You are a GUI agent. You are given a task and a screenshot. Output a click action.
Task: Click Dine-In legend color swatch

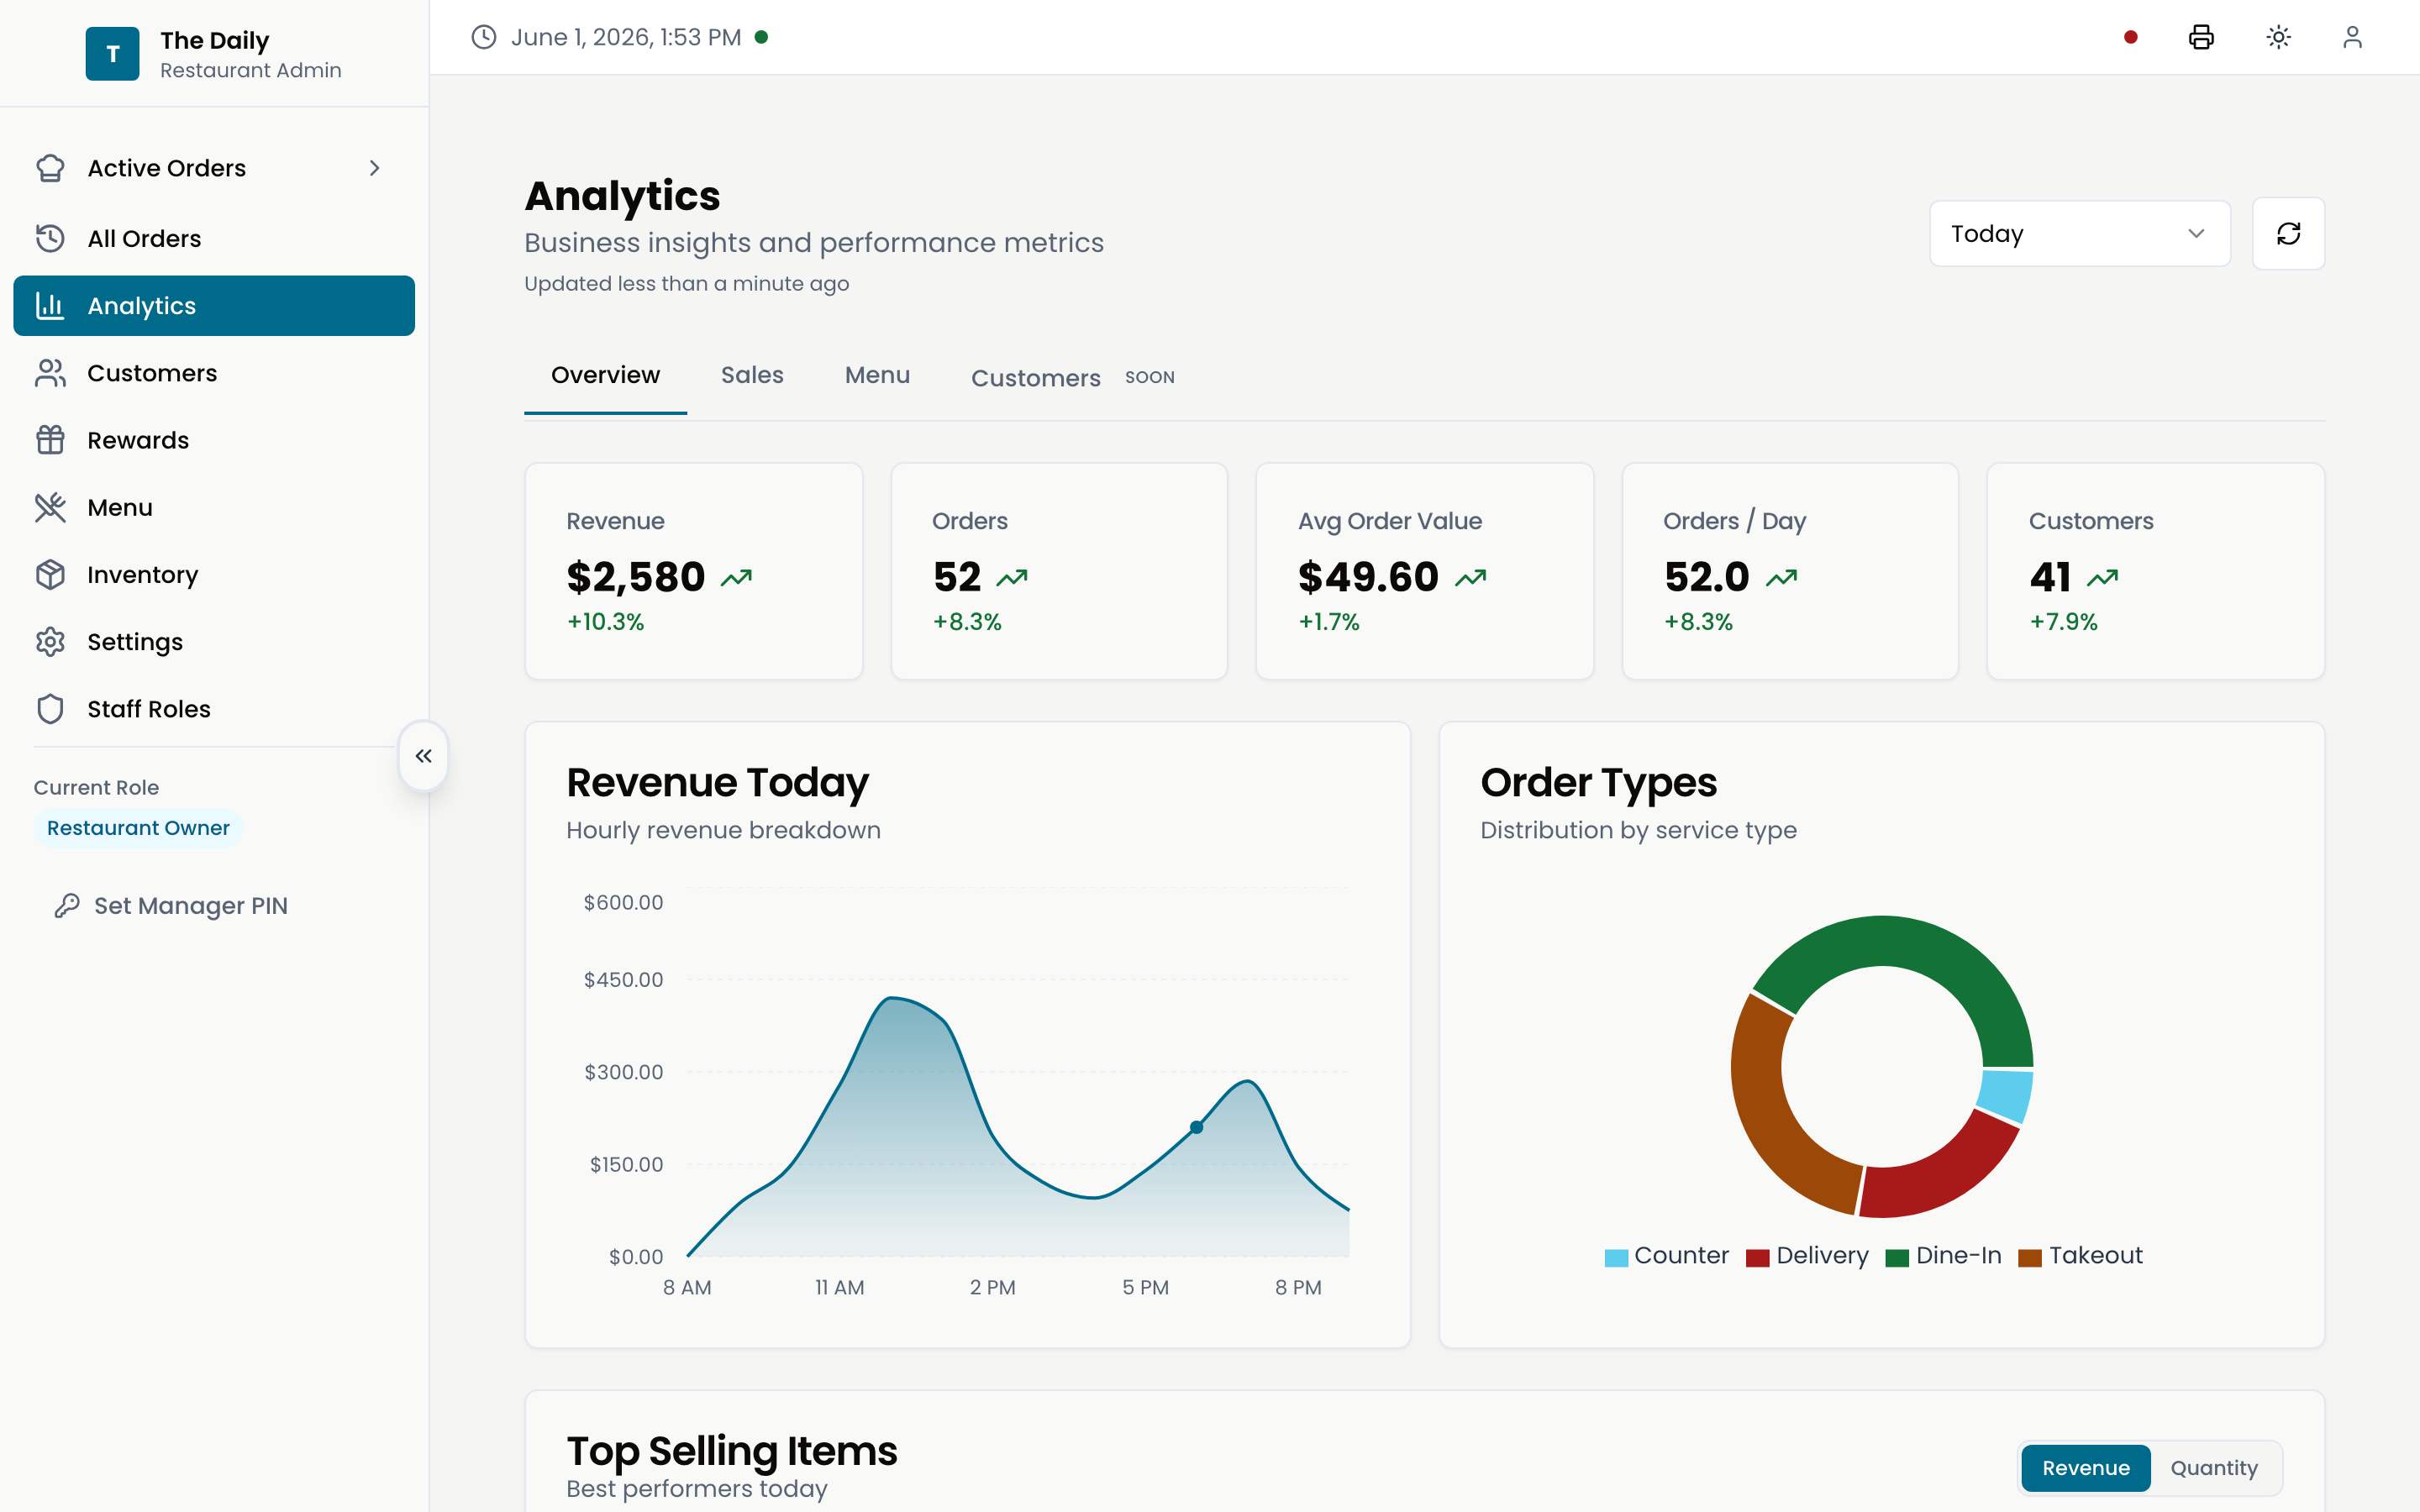pos(1897,1257)
